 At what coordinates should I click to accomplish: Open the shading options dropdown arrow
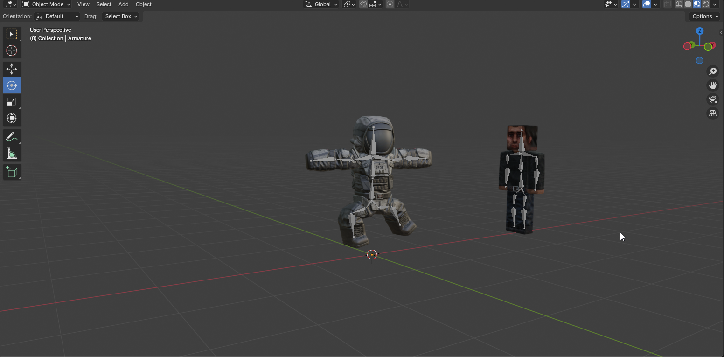point(715,4)
